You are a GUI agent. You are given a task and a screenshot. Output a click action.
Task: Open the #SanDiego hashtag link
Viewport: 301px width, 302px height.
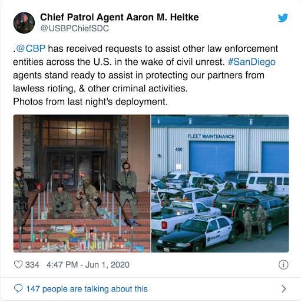click(252, 62)
